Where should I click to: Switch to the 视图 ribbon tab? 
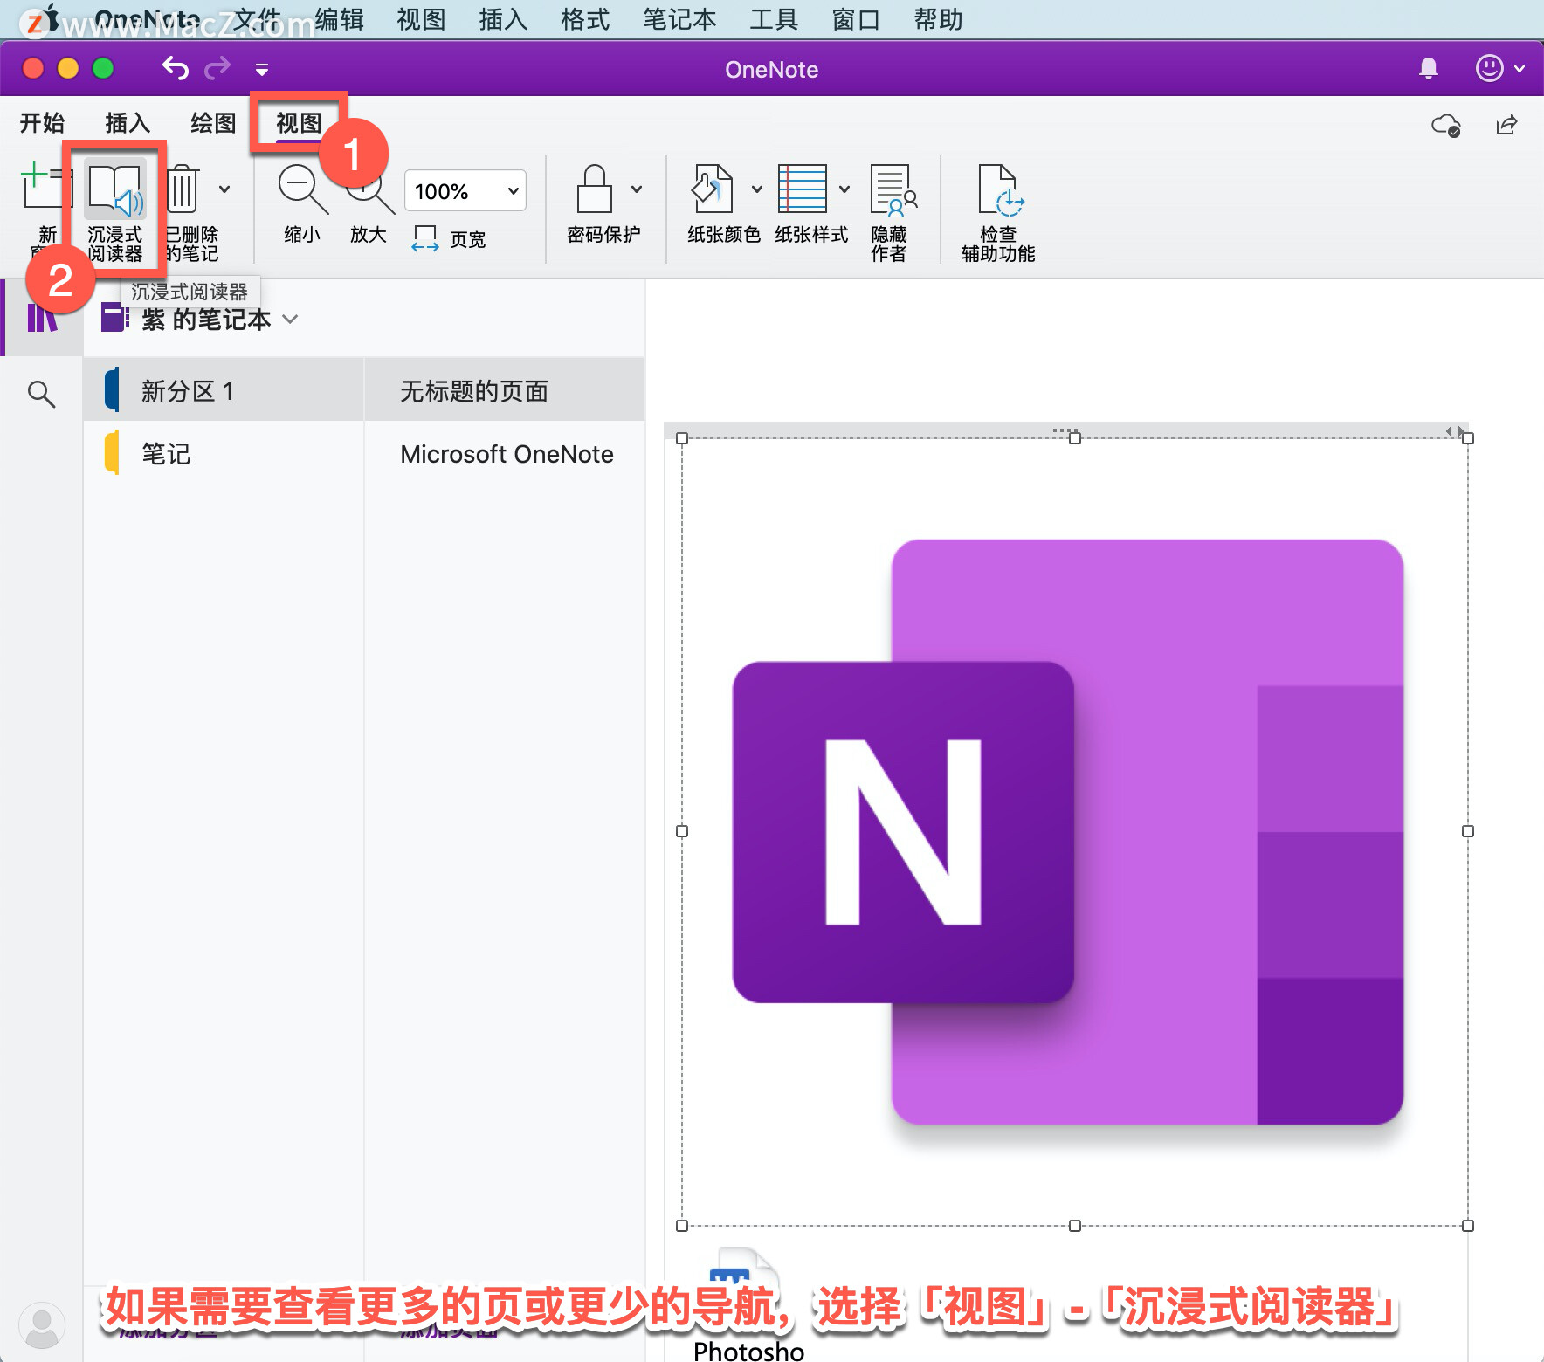click(299, 123)
